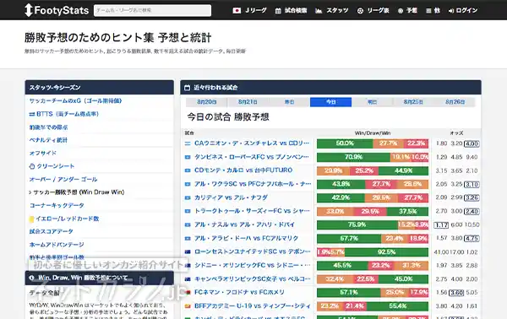Open カリディア vs アル・ナフダ match
Image resolution: width=507 pixels, height=319 pixels.
[231, 197]
